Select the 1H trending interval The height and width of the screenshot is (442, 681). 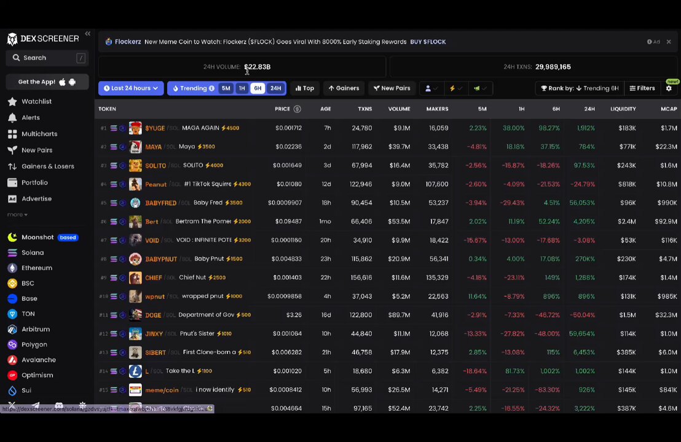[x=242, y=88]
